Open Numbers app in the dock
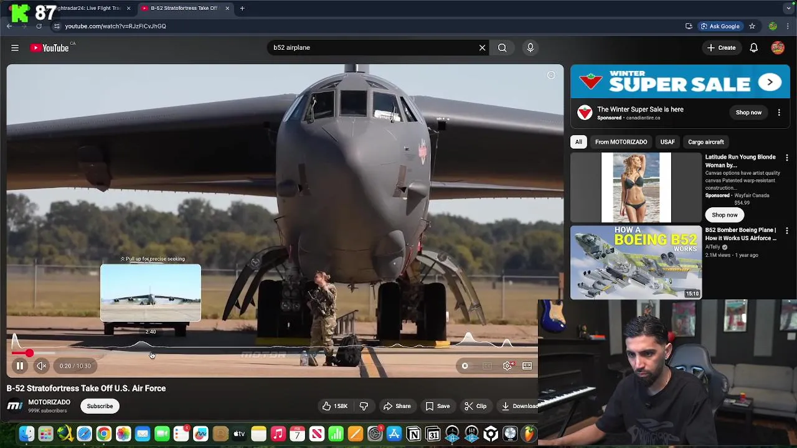797x448 pixels. [x=336, y=434]
